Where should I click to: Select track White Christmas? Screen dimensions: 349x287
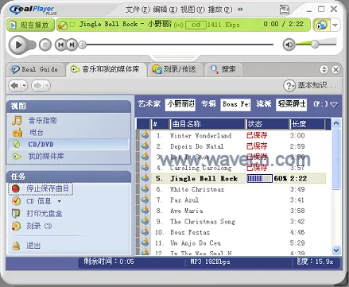(x=197, y=189)
